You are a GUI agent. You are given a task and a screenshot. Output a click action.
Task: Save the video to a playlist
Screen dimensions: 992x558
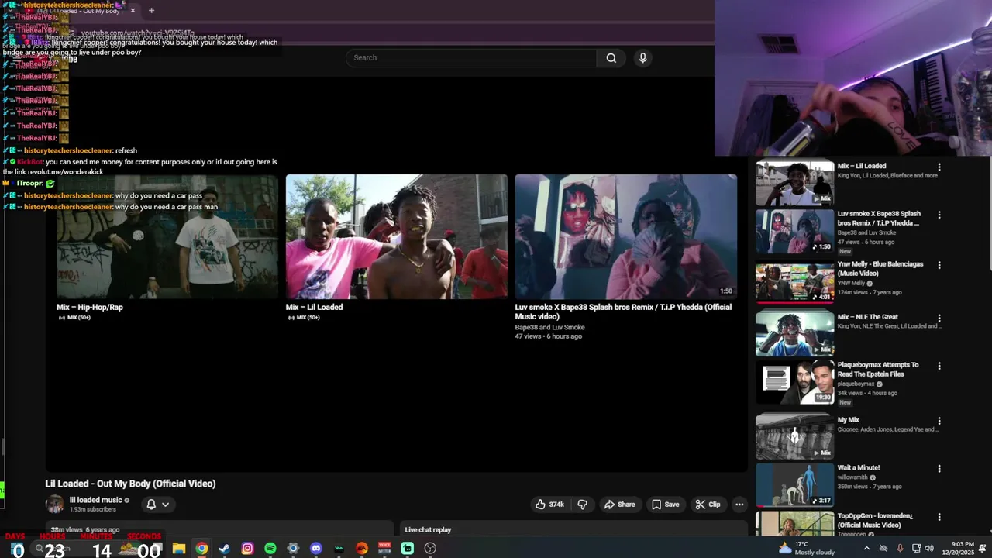(x=665, y=505)
